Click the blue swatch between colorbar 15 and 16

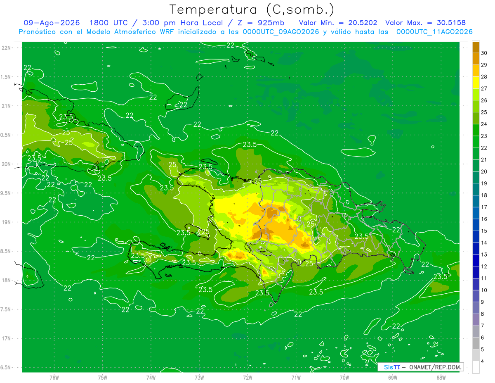click(476, 225)
